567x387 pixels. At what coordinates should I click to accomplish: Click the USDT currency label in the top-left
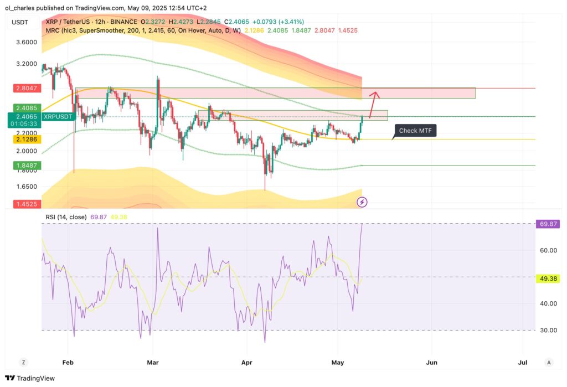[17, 22]
